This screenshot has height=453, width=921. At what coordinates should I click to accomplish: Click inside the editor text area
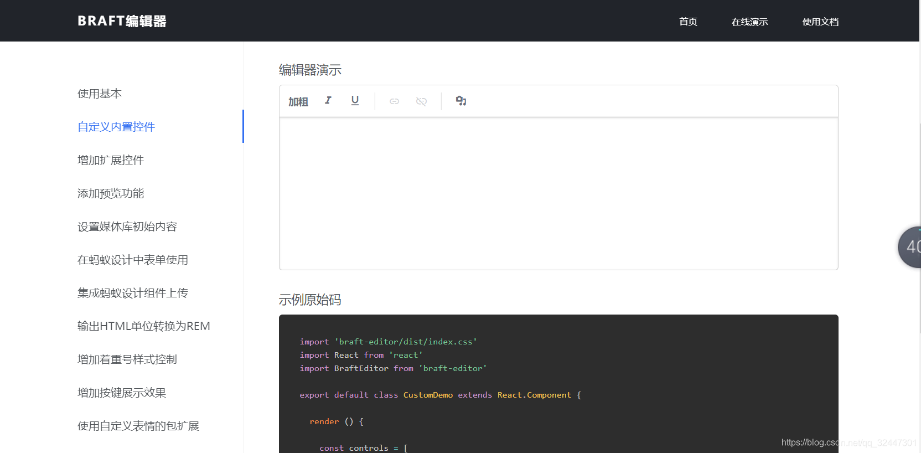(558, 193)
